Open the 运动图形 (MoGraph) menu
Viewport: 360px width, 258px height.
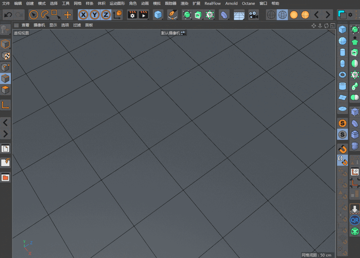pyautogui.click(x=117, y=3)
